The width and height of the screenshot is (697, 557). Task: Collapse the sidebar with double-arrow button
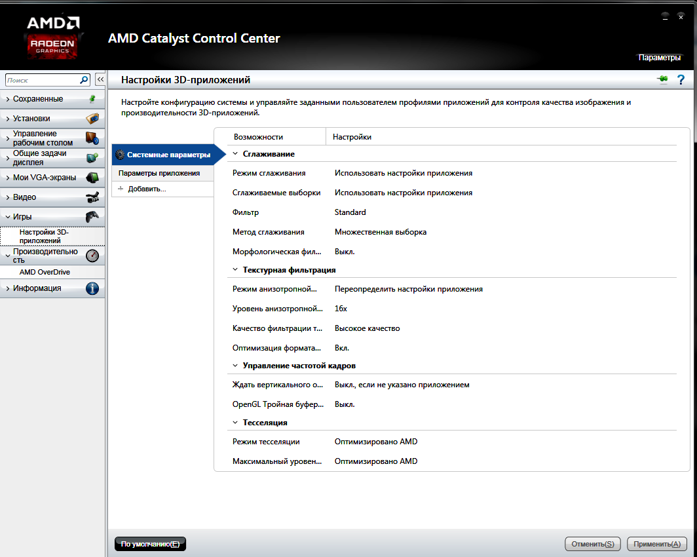coord(100,80)
